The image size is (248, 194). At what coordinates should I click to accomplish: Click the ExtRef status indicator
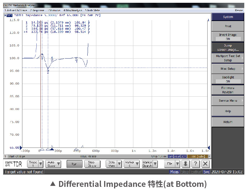pos(196,172)
